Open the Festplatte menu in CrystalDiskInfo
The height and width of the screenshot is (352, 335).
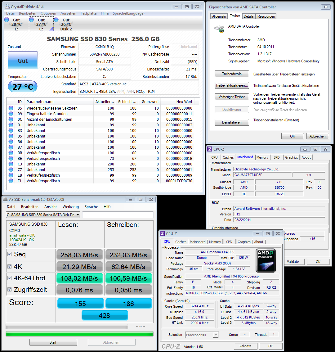coord(88,13)
